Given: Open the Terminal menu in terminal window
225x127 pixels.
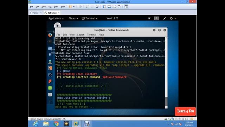Looking at the screenshot, I should (91, 35).
